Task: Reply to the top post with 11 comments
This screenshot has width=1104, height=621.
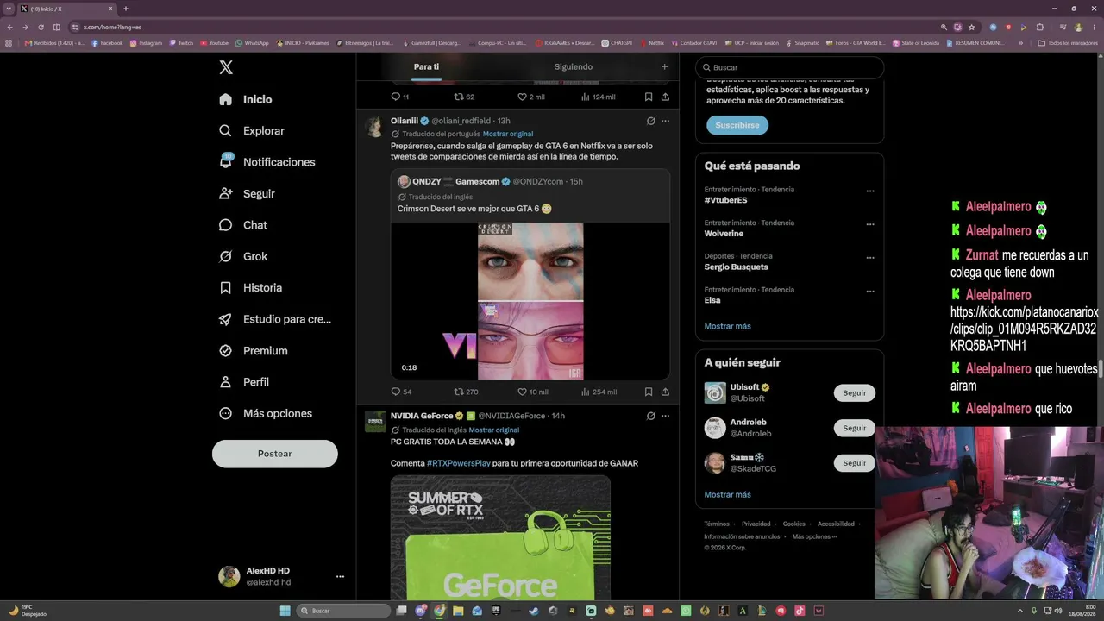Action: (x=400, y=97)
